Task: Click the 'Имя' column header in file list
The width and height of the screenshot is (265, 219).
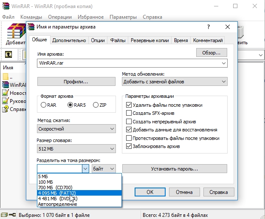Action: (8, 68)
